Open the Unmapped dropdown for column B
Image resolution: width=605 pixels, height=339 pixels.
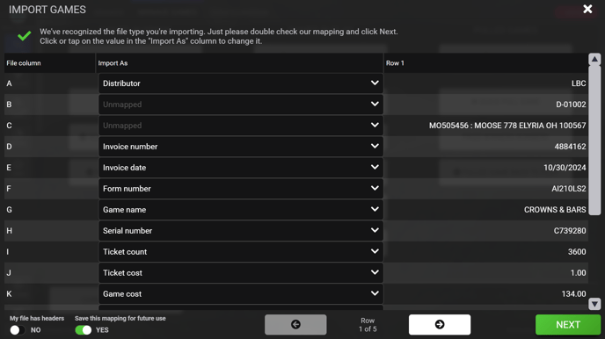point(241,105)
